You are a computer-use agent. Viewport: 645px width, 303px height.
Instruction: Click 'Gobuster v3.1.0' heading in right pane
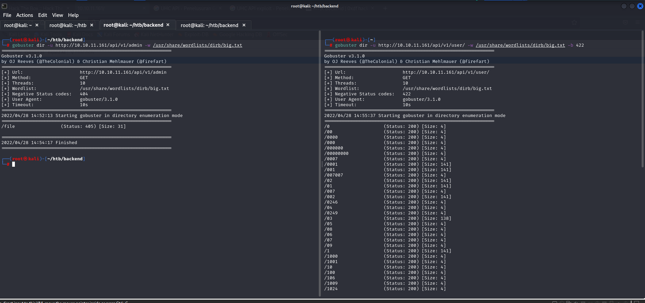[x=344, y=56]
